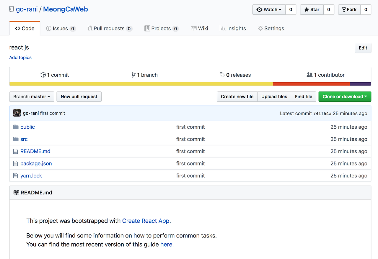Open the Branch: master selector
The image size is (378, 259).
click(32, 96)
